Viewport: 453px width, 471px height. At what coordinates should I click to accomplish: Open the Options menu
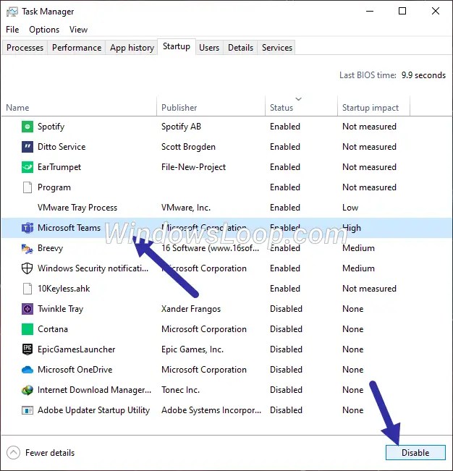pos(44,30)
